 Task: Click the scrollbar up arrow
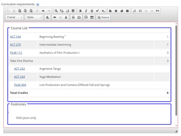tap(176, 24)
